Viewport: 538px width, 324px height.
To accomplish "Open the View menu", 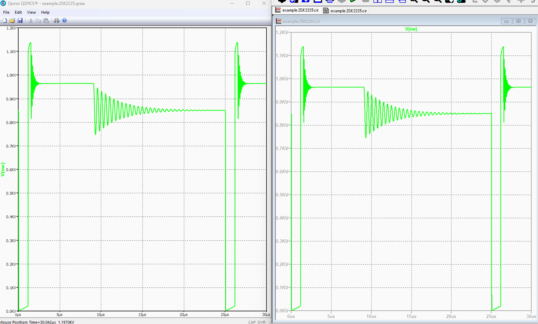I will [x=31, y=12].
